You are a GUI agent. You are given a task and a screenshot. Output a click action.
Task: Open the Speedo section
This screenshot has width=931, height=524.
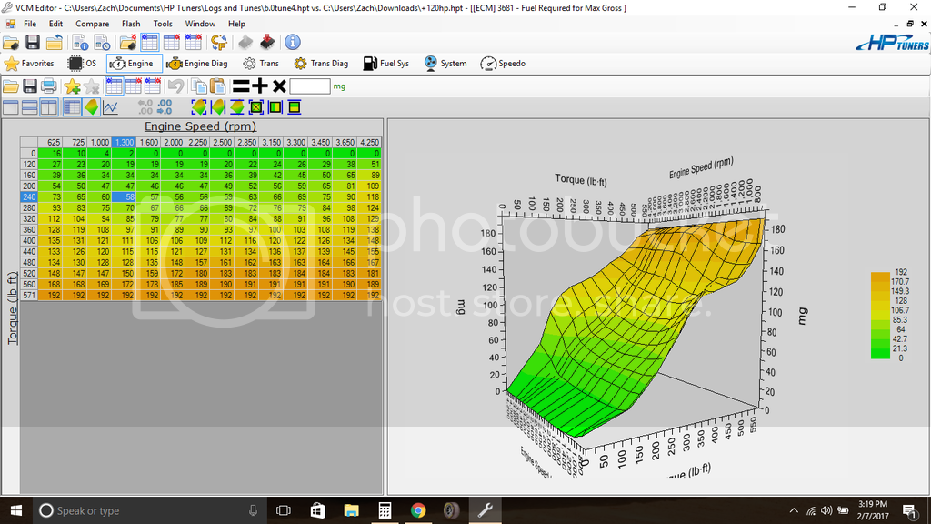503,64
